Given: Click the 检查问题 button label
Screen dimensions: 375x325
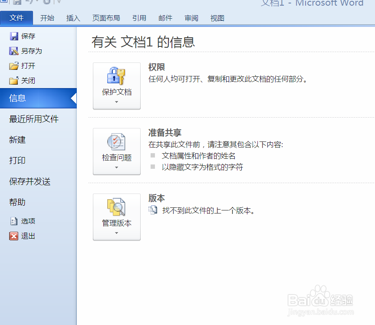Looking at the screenshot, I should click(117, 158).
